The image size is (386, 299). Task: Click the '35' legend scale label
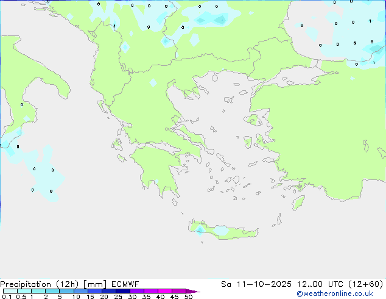pos(146,297)
